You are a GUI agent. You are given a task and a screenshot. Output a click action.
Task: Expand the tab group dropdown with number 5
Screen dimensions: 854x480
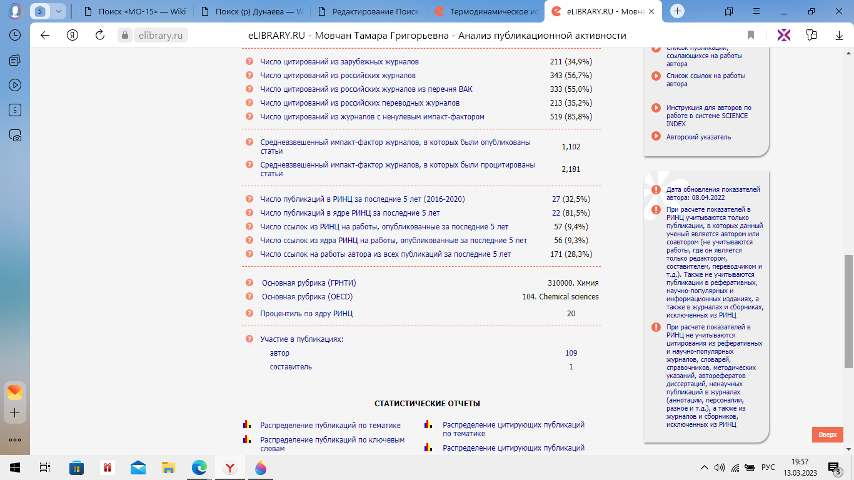coord(59,11)
